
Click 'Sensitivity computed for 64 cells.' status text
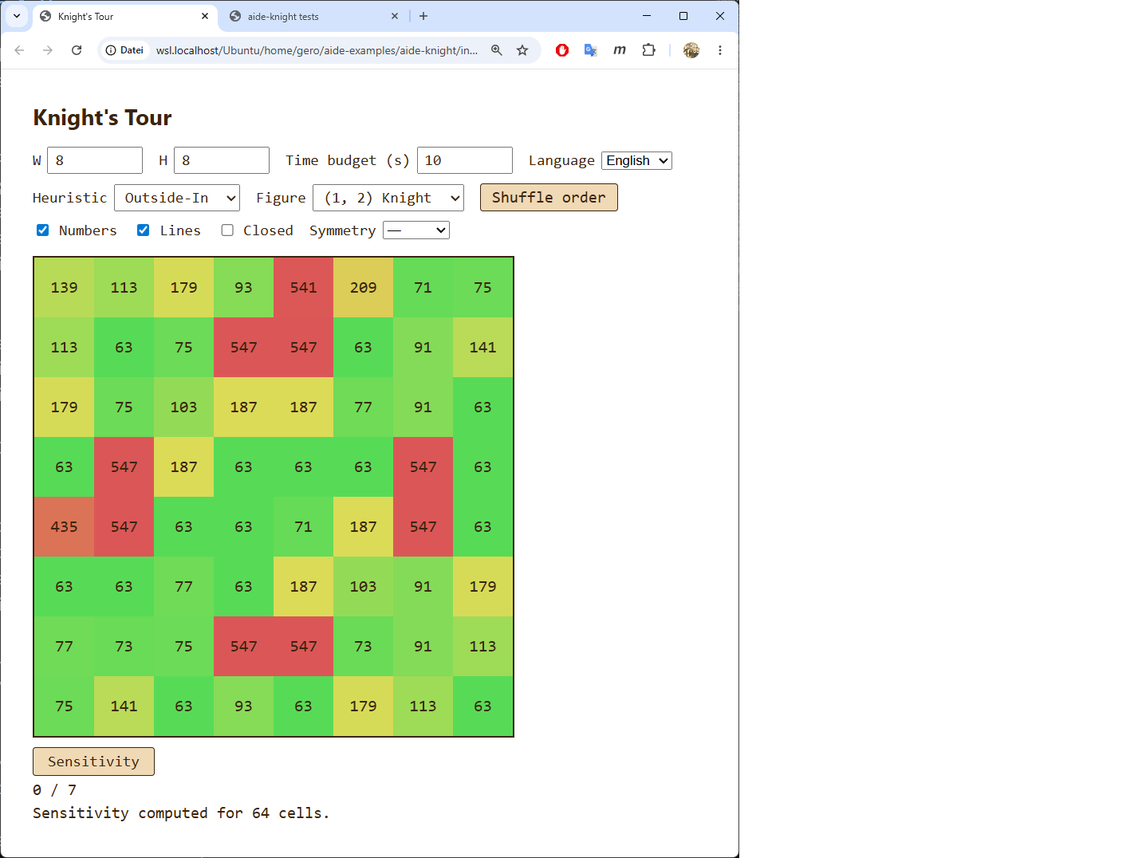(x=181, y=813)
